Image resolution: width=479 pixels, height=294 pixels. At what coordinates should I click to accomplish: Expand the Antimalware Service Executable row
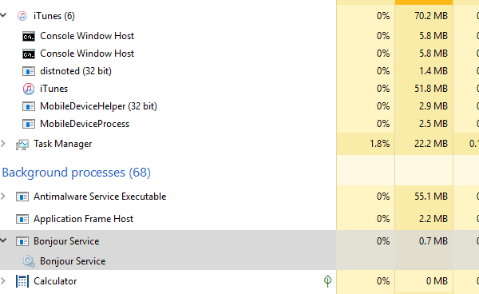(x=3, y=197)
